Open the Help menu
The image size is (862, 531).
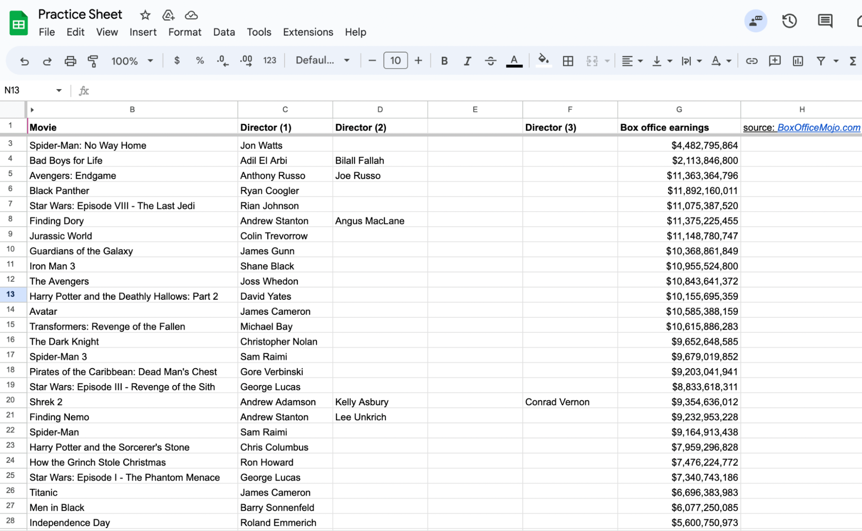coord(355,32)
